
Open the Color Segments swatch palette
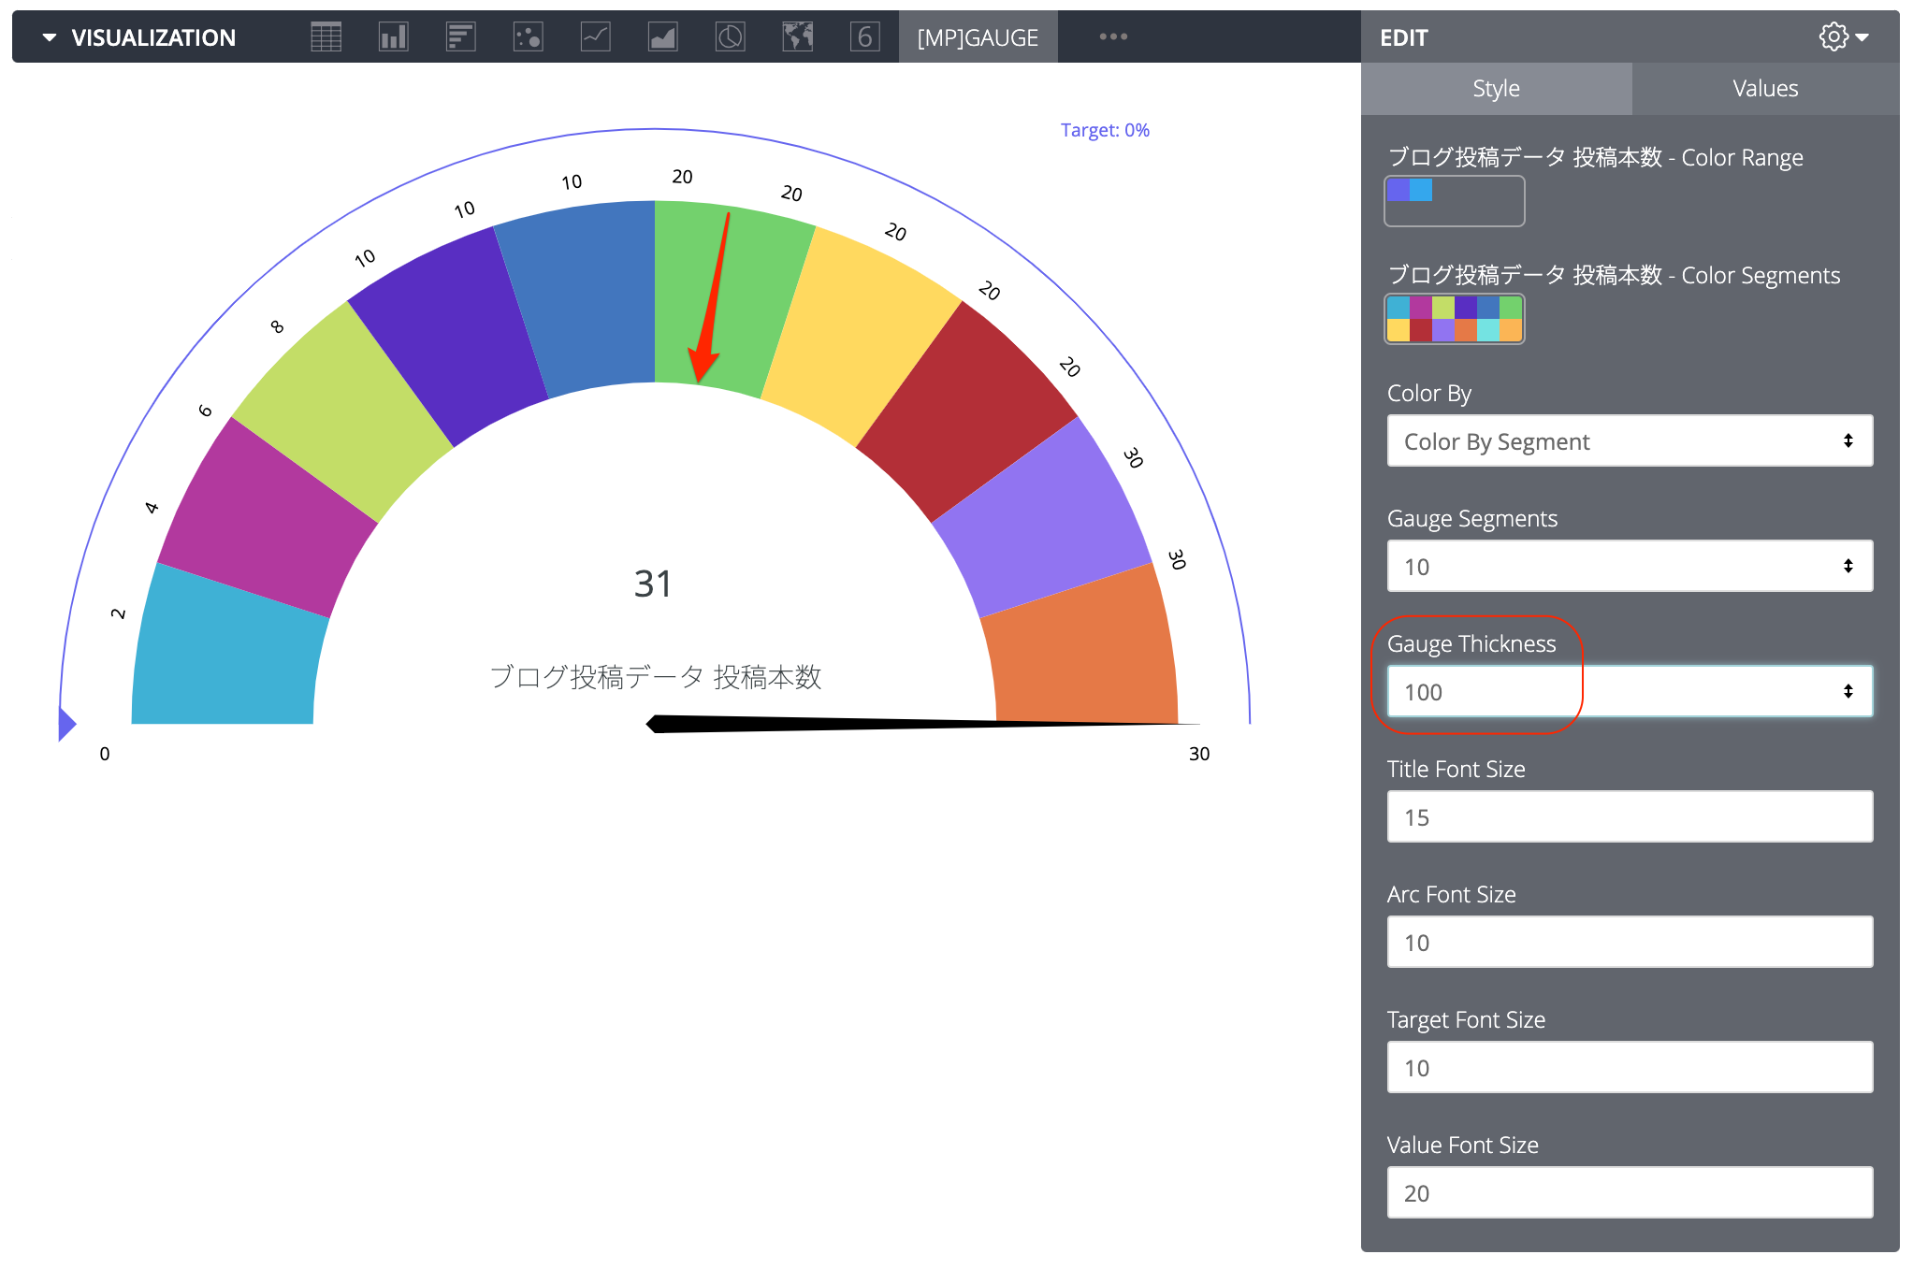(x=1454, y=319)
